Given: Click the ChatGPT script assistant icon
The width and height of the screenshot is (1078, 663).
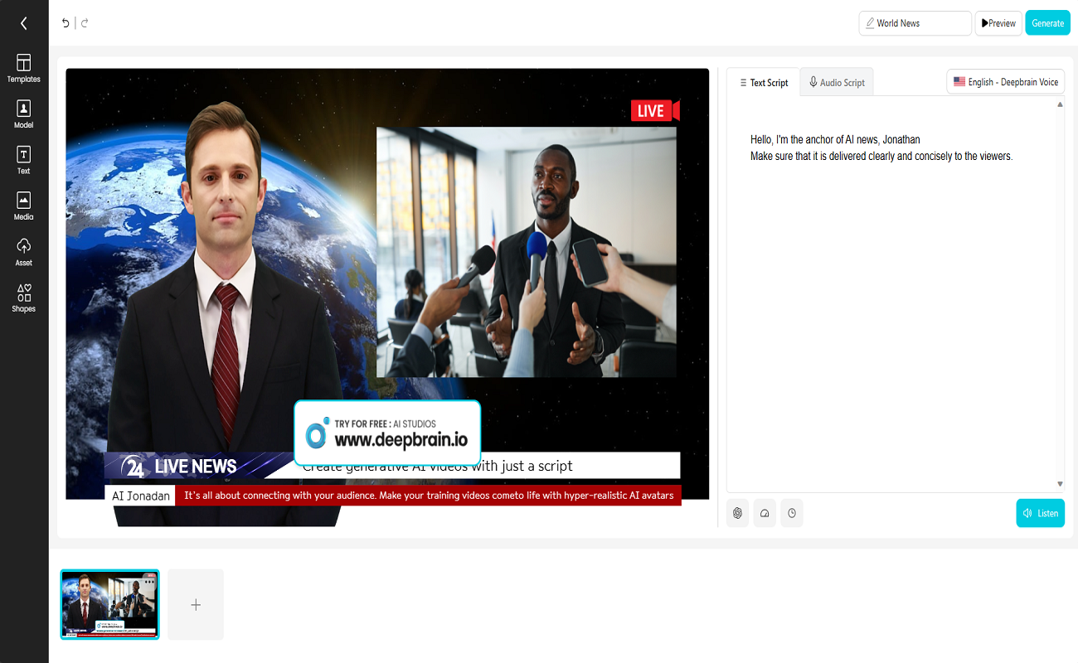Looking at the screenshot, I should tap(737, 513).
